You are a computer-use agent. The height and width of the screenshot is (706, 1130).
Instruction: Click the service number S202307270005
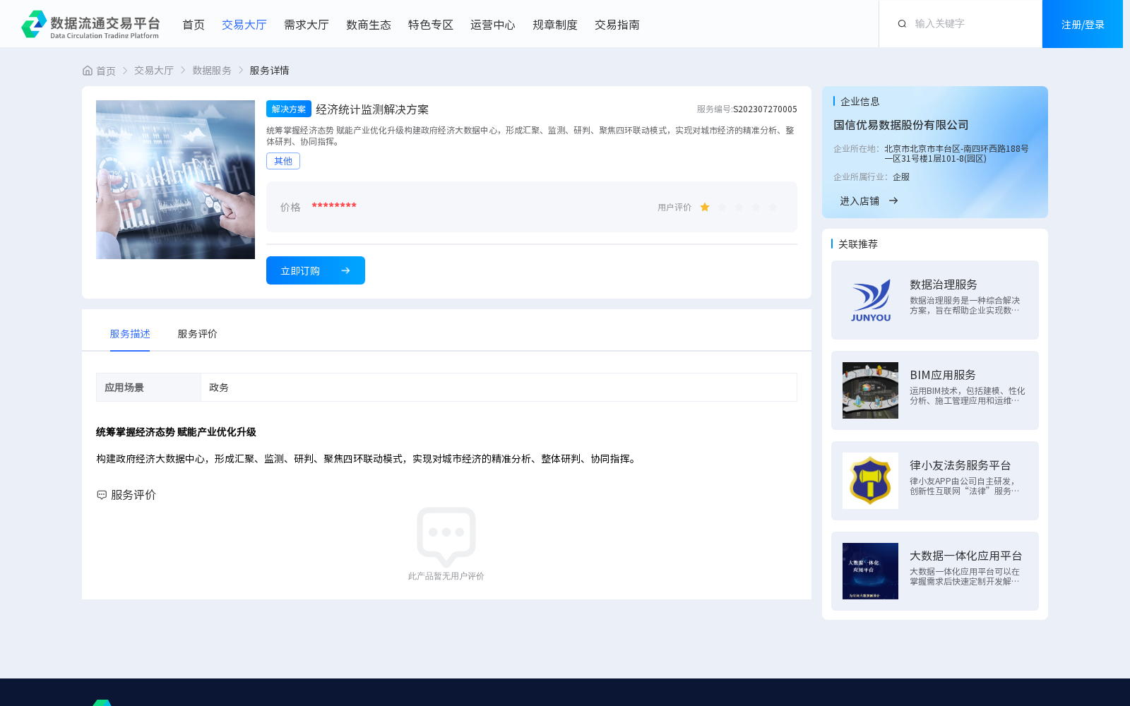pos(765,109)
